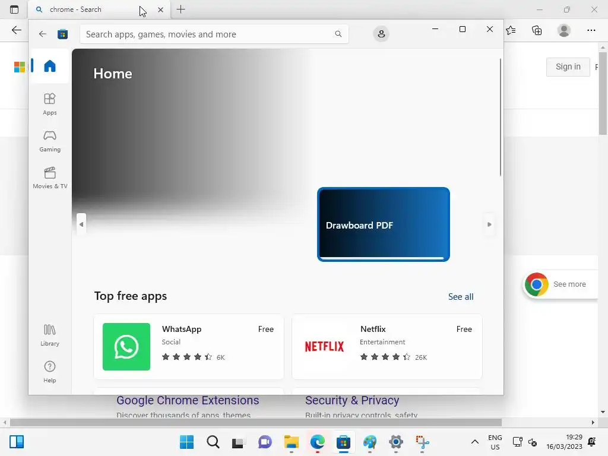Open Google Chrome Extensions link
Screen dimensions: 608x456
(188, 400)
